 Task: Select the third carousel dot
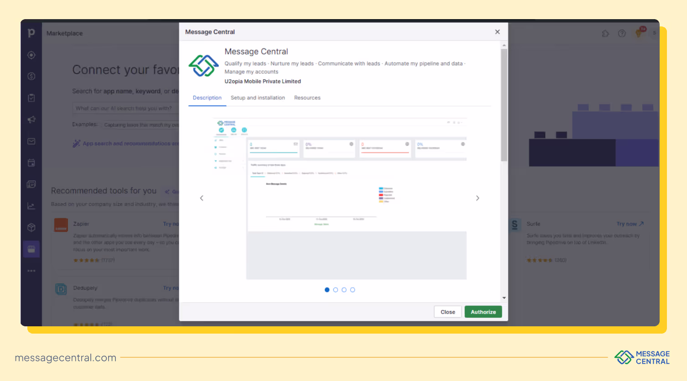pyautogui.click(x=344, y=290)
